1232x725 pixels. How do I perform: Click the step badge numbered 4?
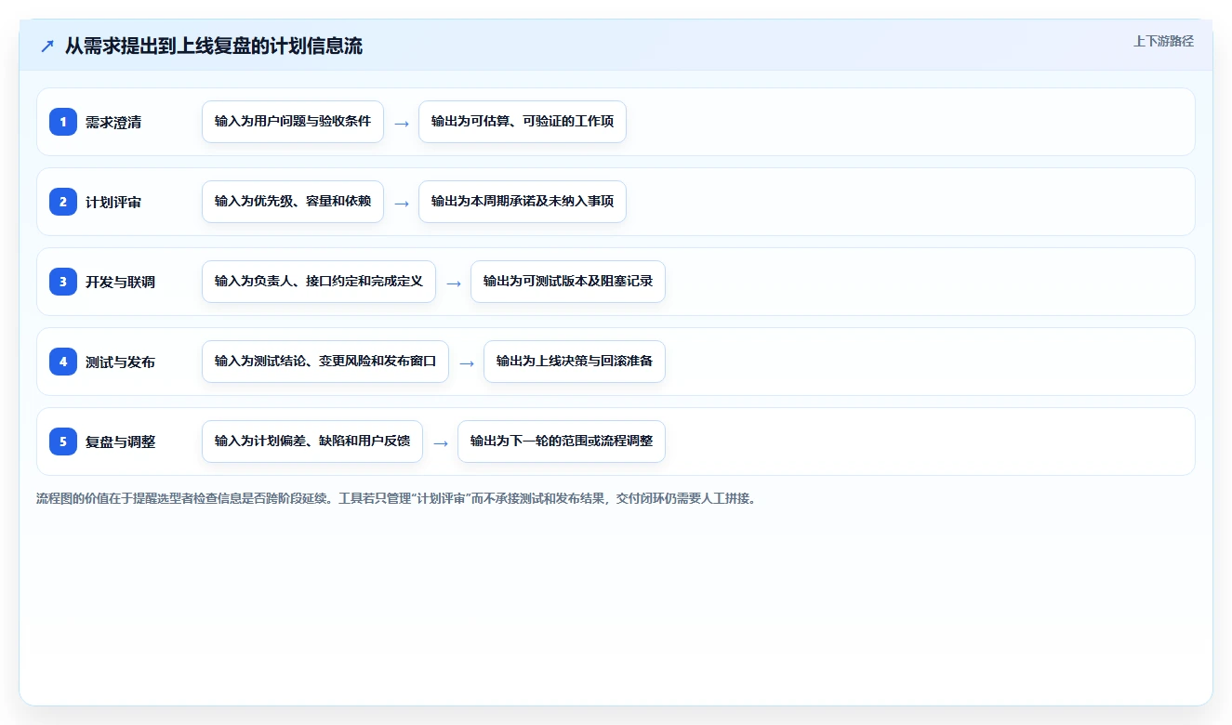pos(63,362)
